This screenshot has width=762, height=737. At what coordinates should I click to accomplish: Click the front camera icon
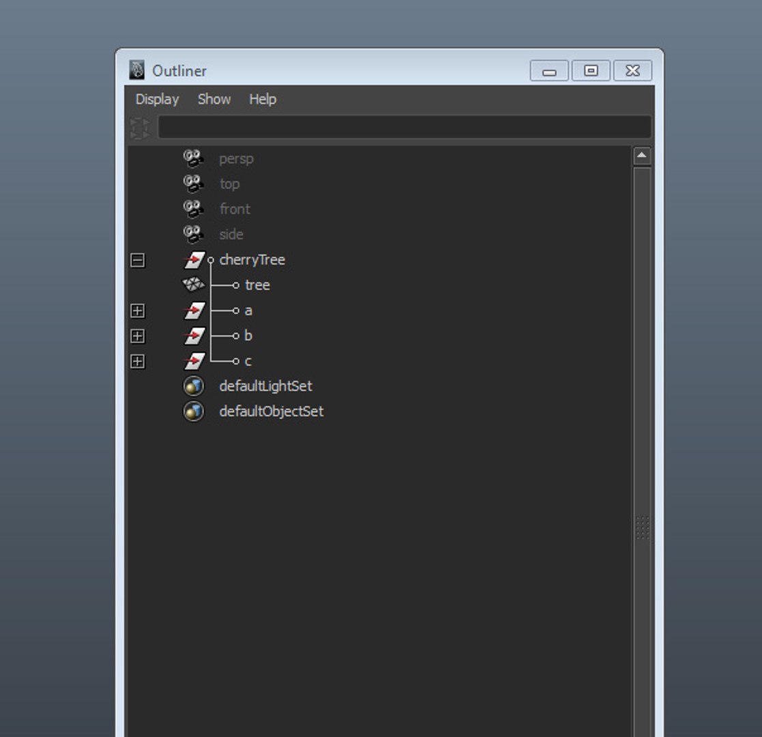coord(194,209)
